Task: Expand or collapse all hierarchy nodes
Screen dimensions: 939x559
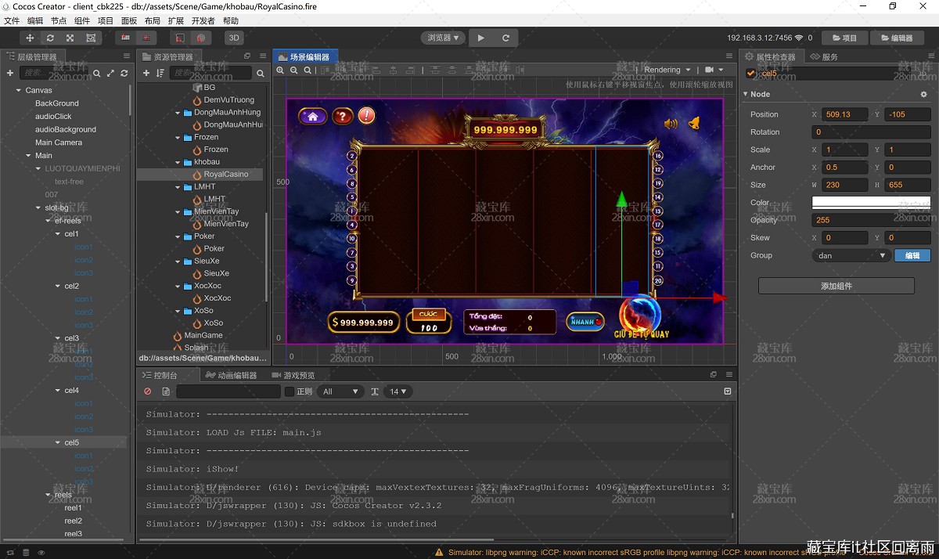Action: coord(110,73)
